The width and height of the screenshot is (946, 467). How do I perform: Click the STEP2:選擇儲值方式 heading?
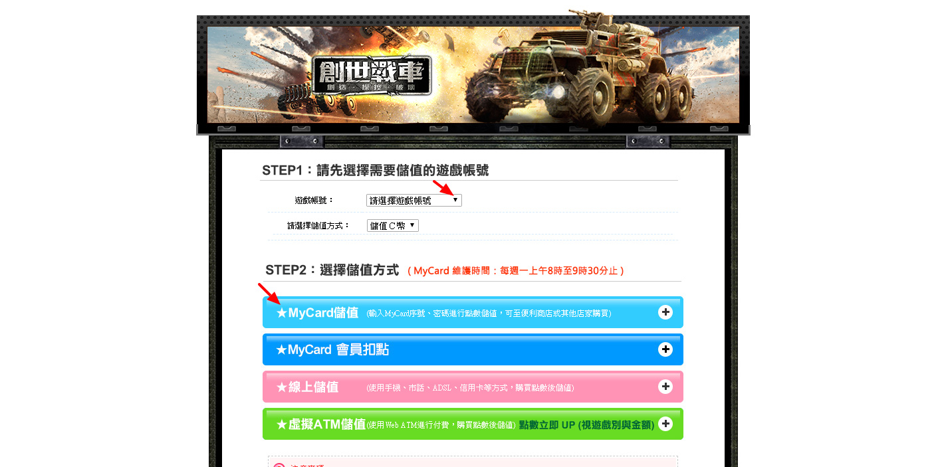coord(332,270)
